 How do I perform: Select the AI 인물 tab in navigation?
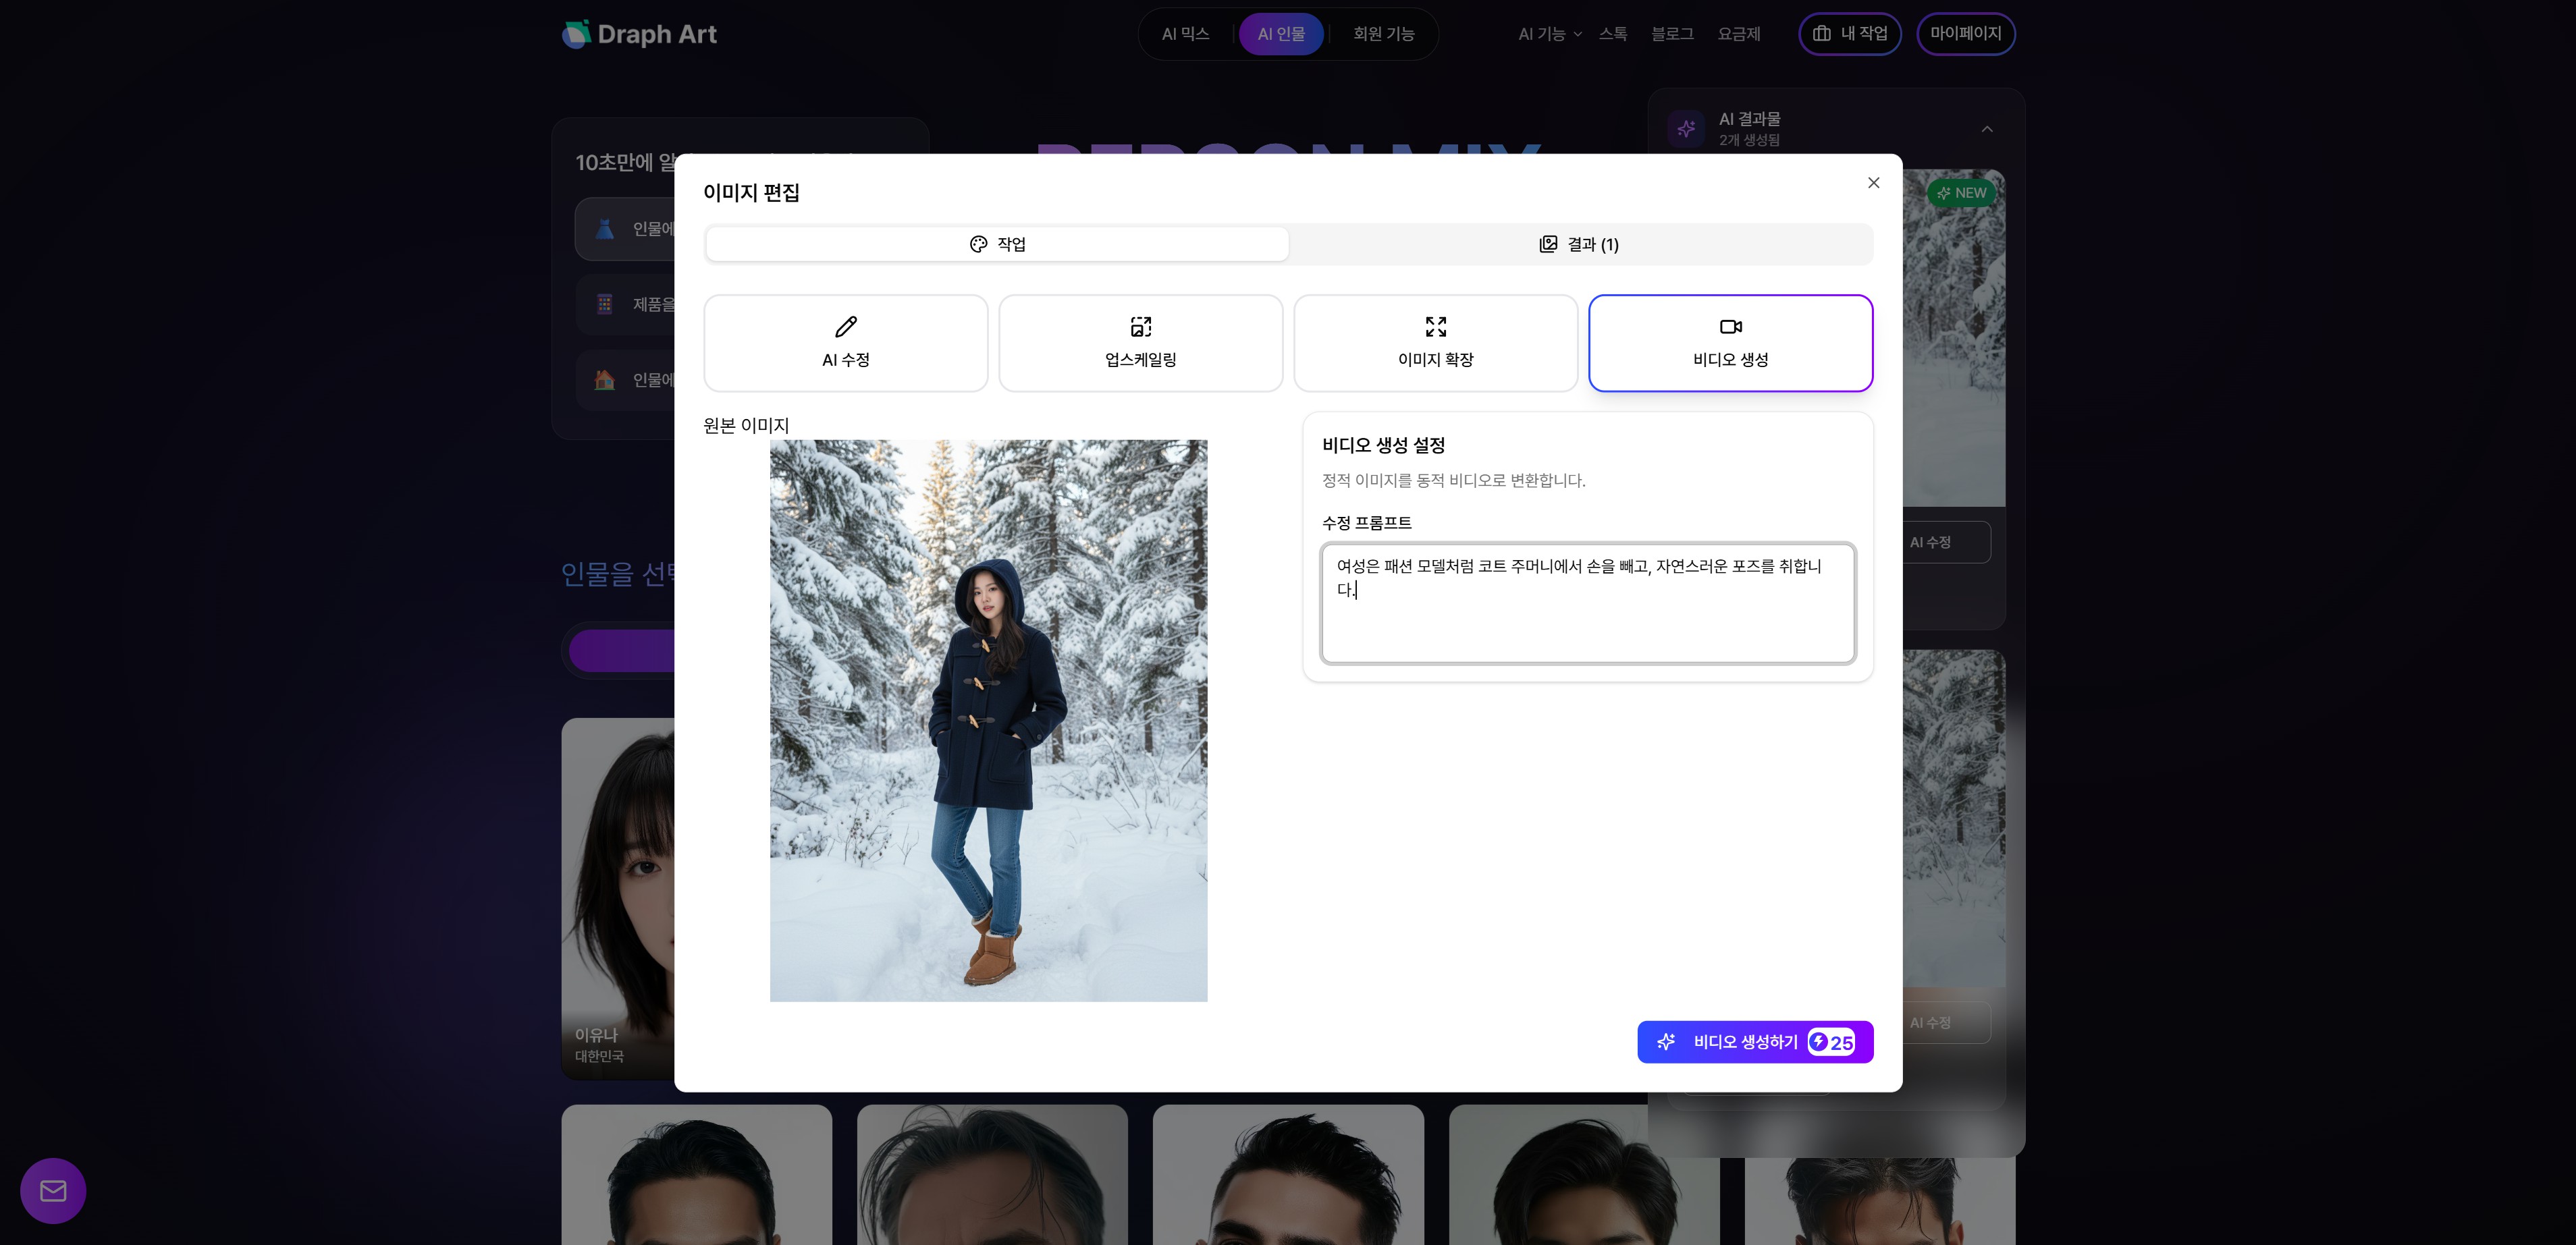(x=1282, y=33)
